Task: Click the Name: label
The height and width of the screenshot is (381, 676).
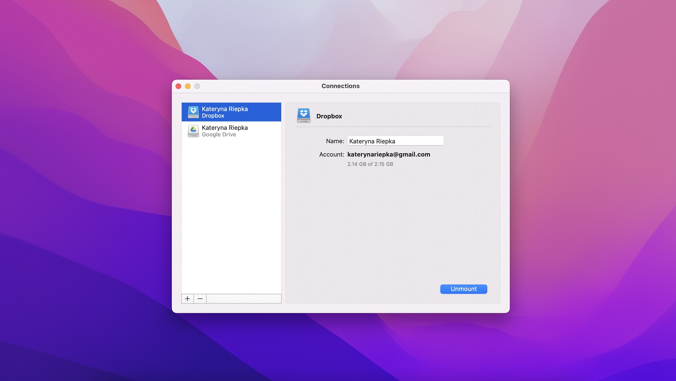Action: tap(335, 141)
